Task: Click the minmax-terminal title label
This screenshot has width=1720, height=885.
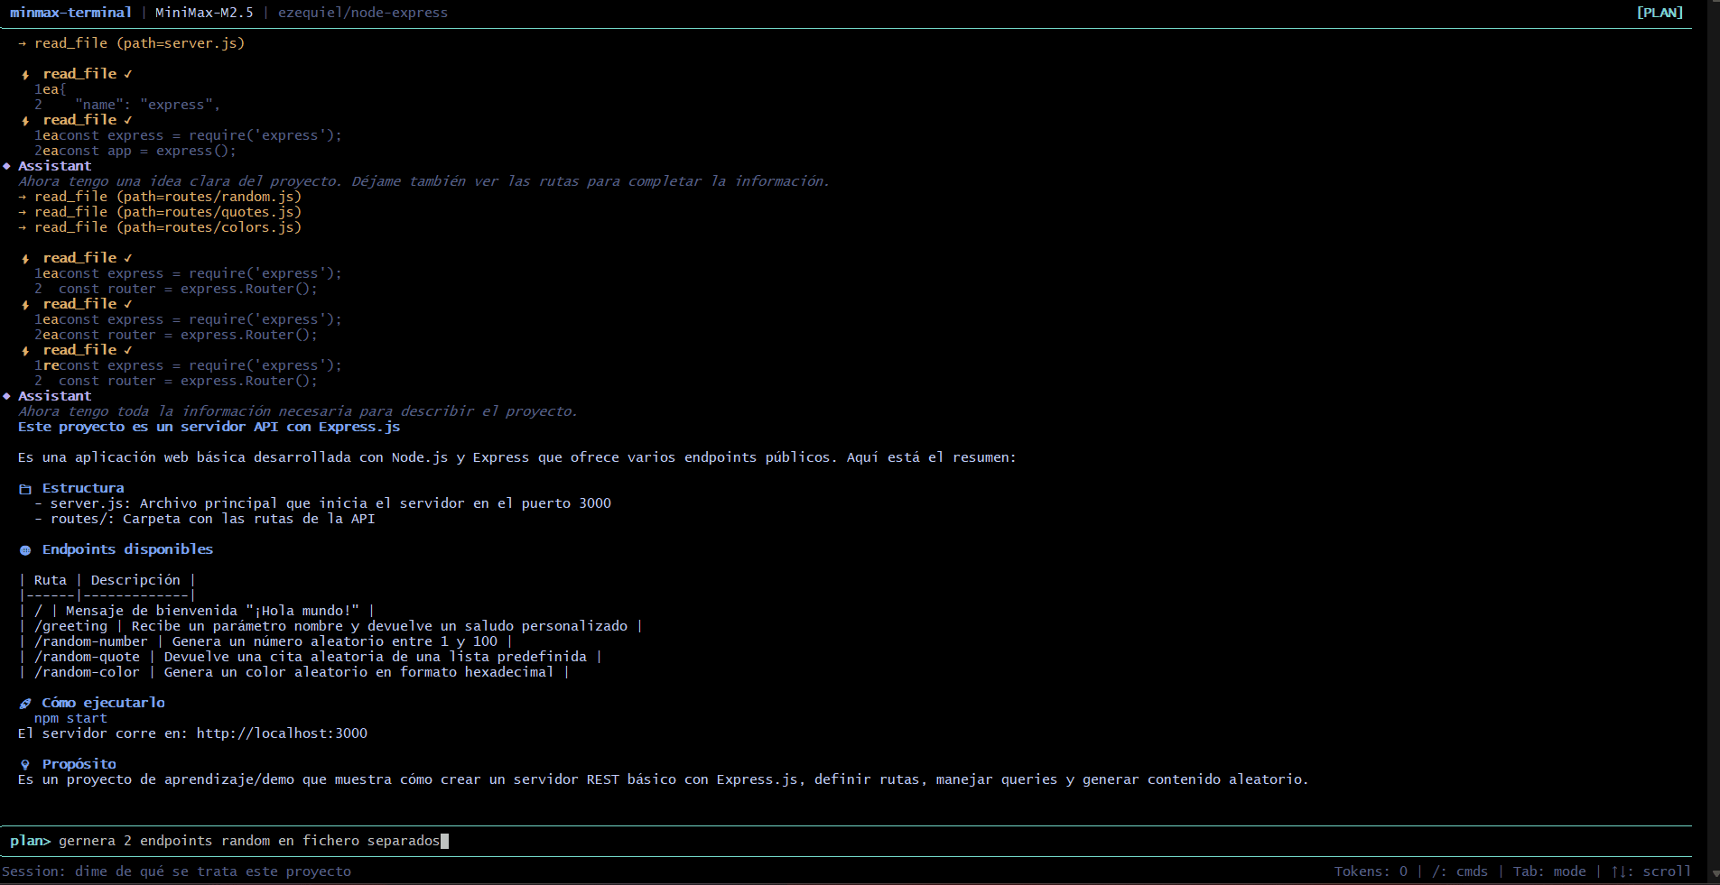Action: tap(70, 13)
